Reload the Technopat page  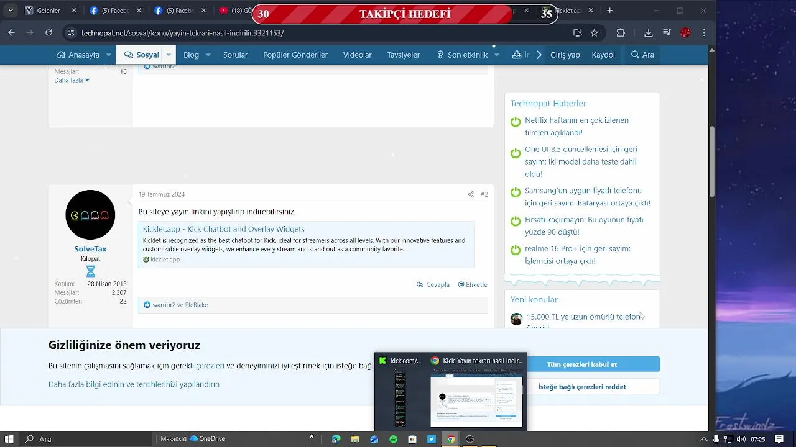coord(49,33)
